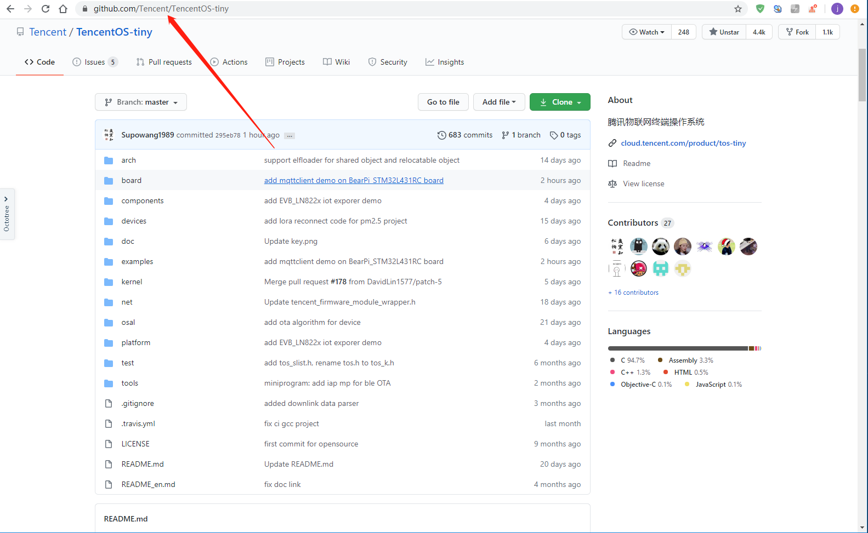Screen dimensions: 868x533
Task: Click the clock icon beside 683 commits
Action: click(441, 135)
